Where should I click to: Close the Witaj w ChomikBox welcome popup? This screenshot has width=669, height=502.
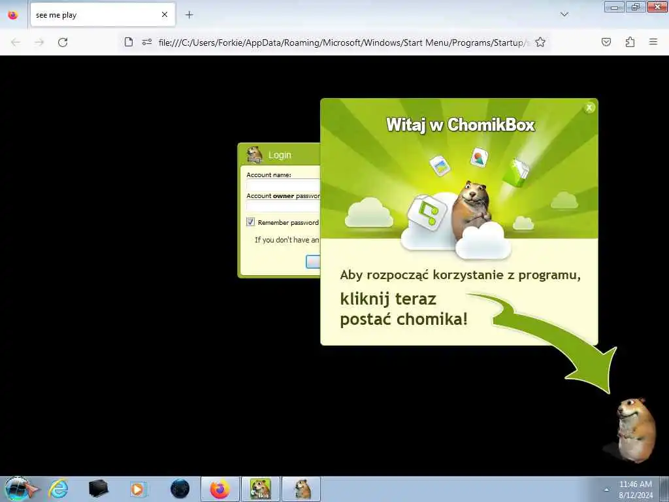pos(589,108)
